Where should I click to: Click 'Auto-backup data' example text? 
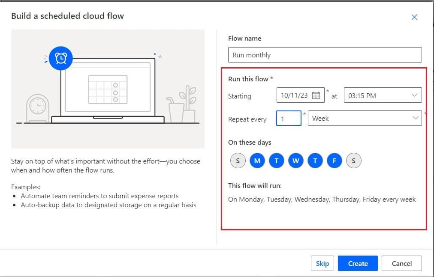pyautogui.click(x=108, y=205)
